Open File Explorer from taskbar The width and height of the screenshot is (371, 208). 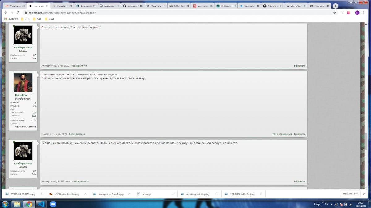coord(17,204)
